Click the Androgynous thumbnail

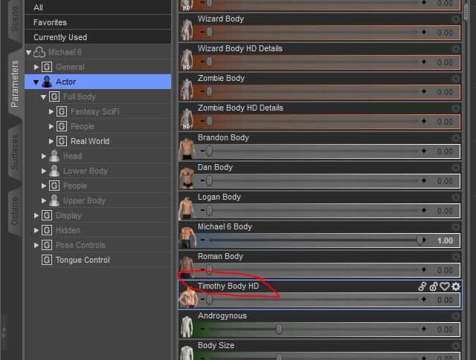point(187,327)
